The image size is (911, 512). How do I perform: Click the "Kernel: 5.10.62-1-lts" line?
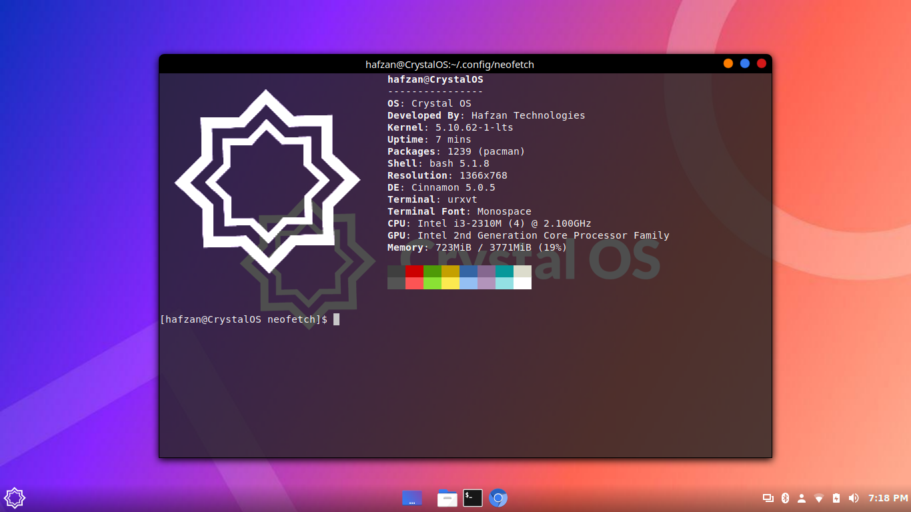(x=450, y=127)
